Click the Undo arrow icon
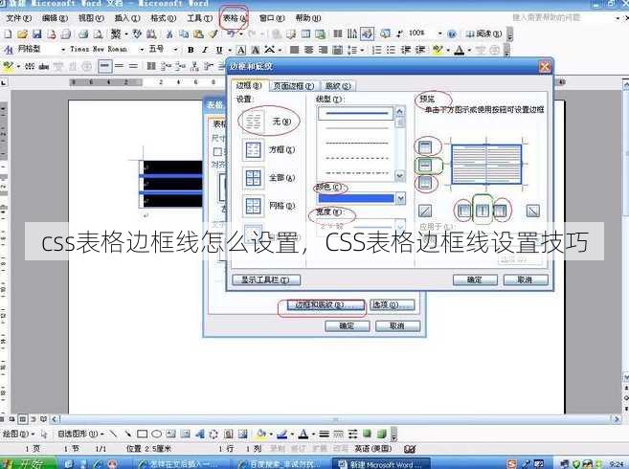Viewport: 629px width, 469px height. coord(231,34)
